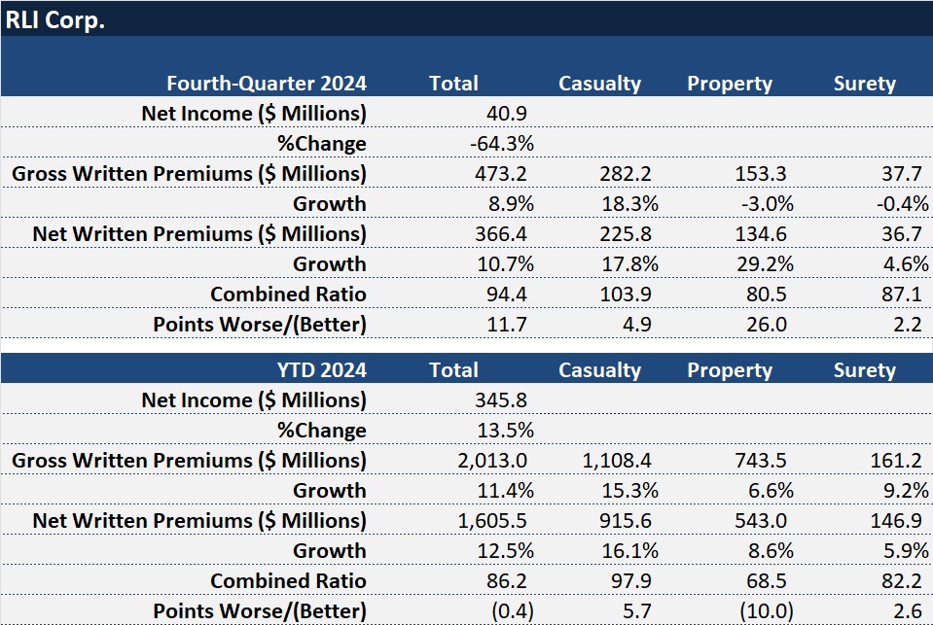Screen dimensions: 933x625
Task: Click YTD total gross premiums 2,013.0
Action: pyautogui.click(x=494, y=461)
